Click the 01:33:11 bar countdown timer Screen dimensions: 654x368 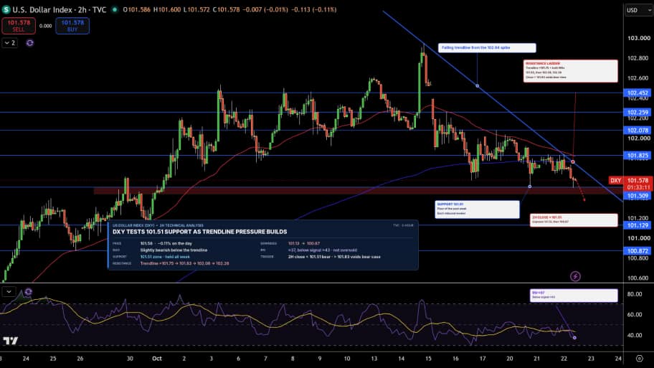pyautogui.click(x=638, y=187)
